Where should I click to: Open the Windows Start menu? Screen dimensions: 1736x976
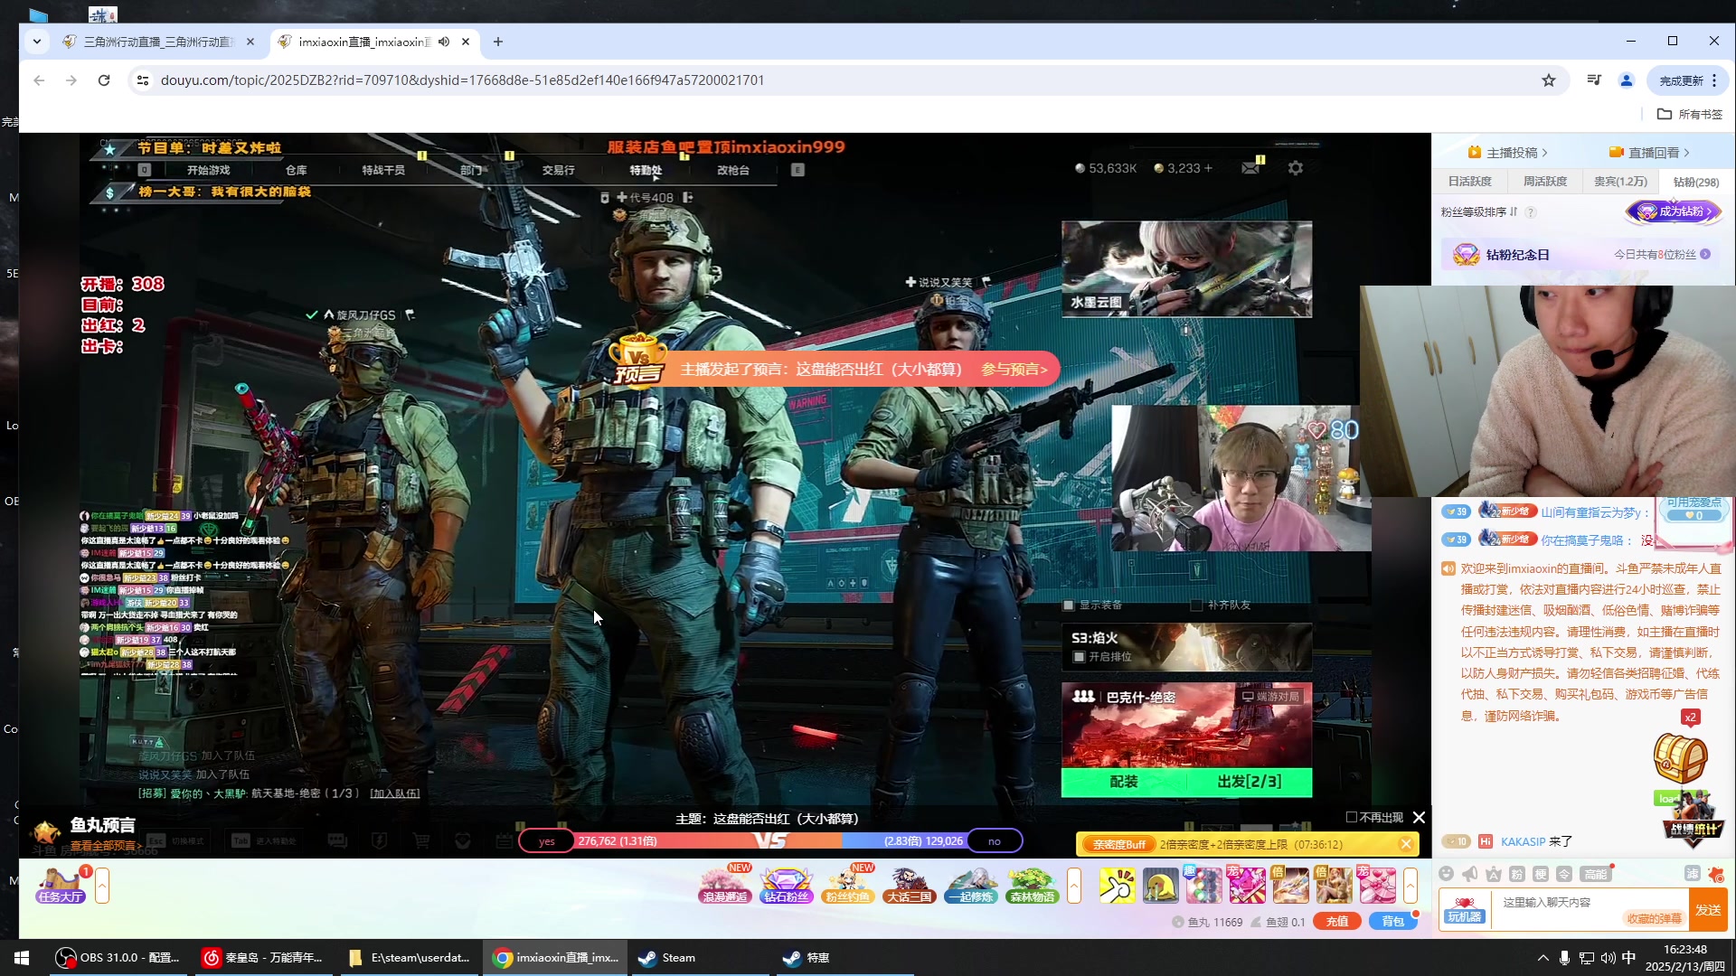22,957
